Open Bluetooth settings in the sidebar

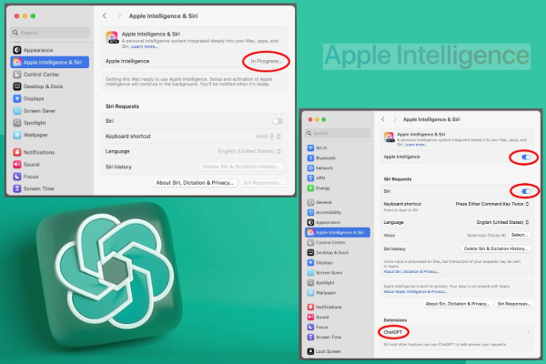(322, 158)
